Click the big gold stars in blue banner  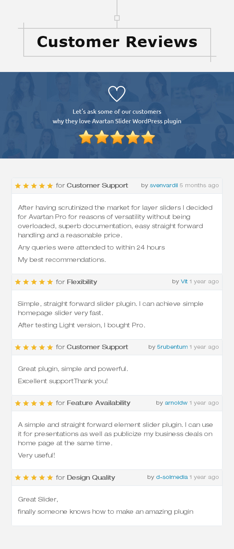point(117,137)
